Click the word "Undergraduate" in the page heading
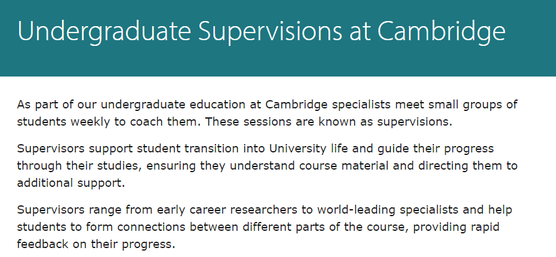 point(104,33)
